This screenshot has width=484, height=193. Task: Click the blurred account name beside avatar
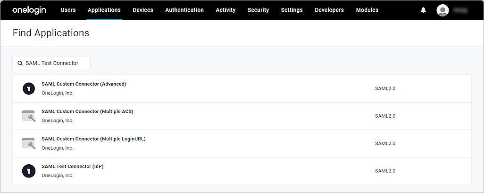(x=460, y=10)
